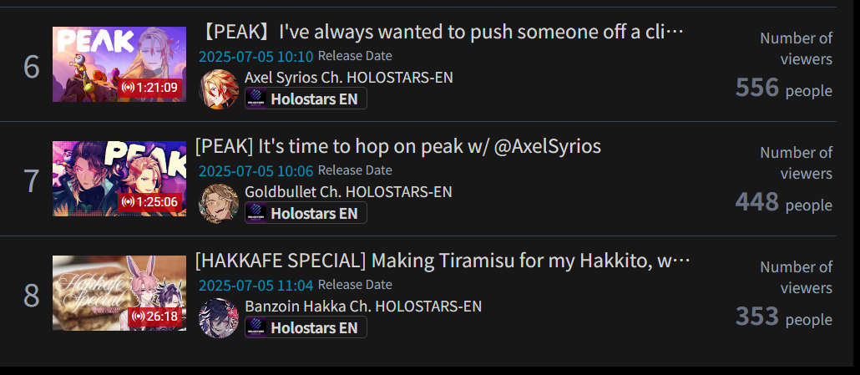
Task: Click Holostars EN logo in rank 8
Action: point(256,328)
